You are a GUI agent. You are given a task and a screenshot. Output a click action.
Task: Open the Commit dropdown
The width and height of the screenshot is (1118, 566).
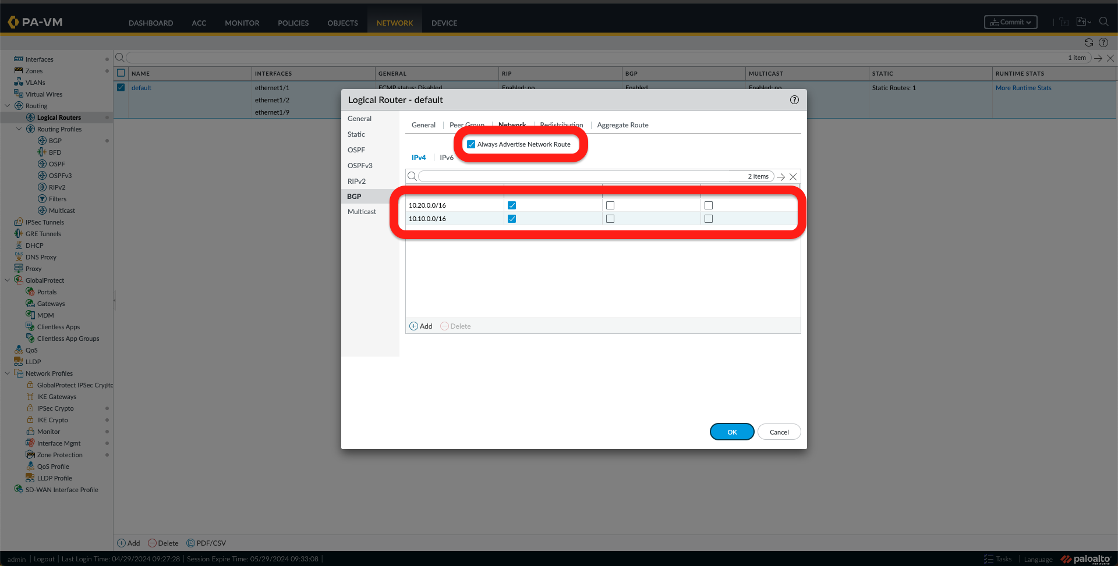pos(1010,22)
